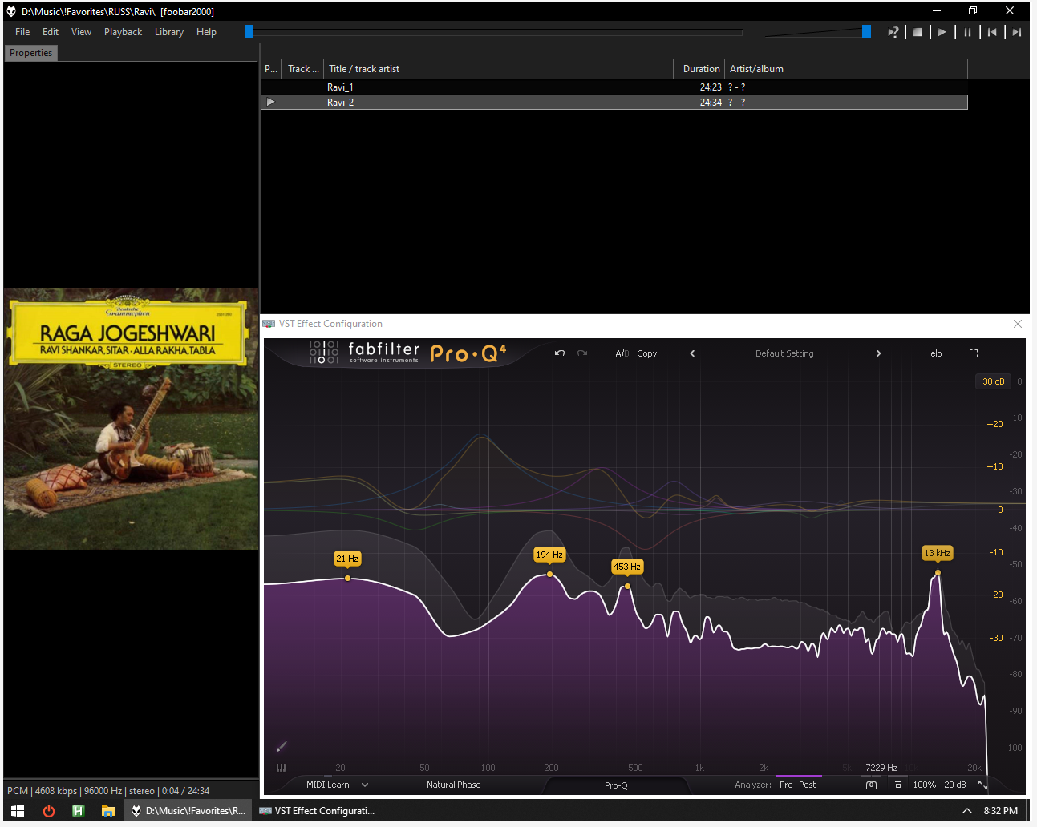Close the VST Effect Configuration window
This screenshot has height=827, width=1037.
1018,324
